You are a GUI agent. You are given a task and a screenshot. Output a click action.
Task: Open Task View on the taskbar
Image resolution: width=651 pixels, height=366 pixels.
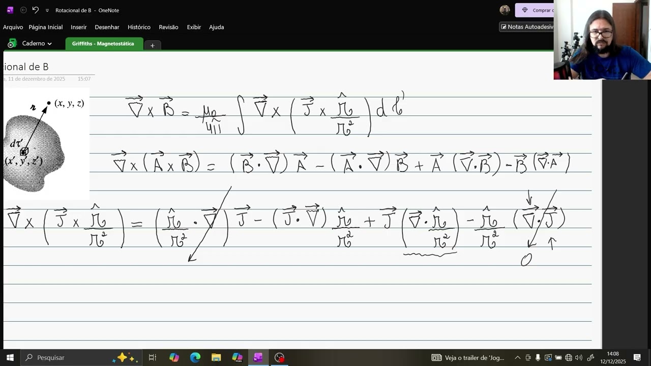pyautogui.click(x=152, y=357)
